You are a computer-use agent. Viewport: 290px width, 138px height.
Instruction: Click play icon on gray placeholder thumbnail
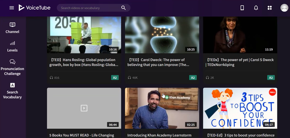point(84,108)
